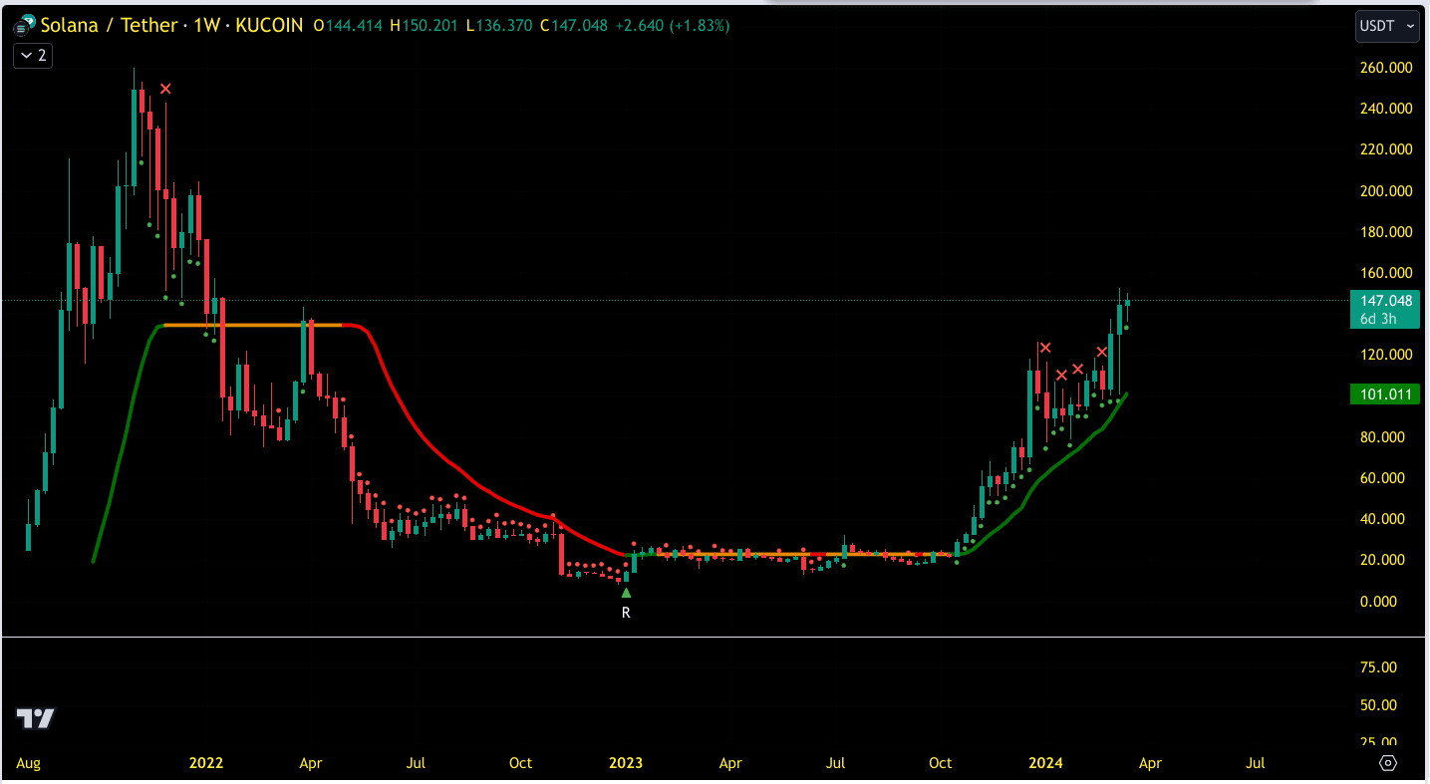
Task: Click the 2023 label on the time axis
Action: click(x=626, y=763)
